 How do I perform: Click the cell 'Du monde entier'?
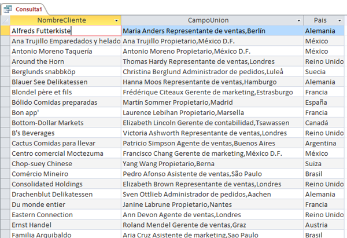tap(65, 204)
